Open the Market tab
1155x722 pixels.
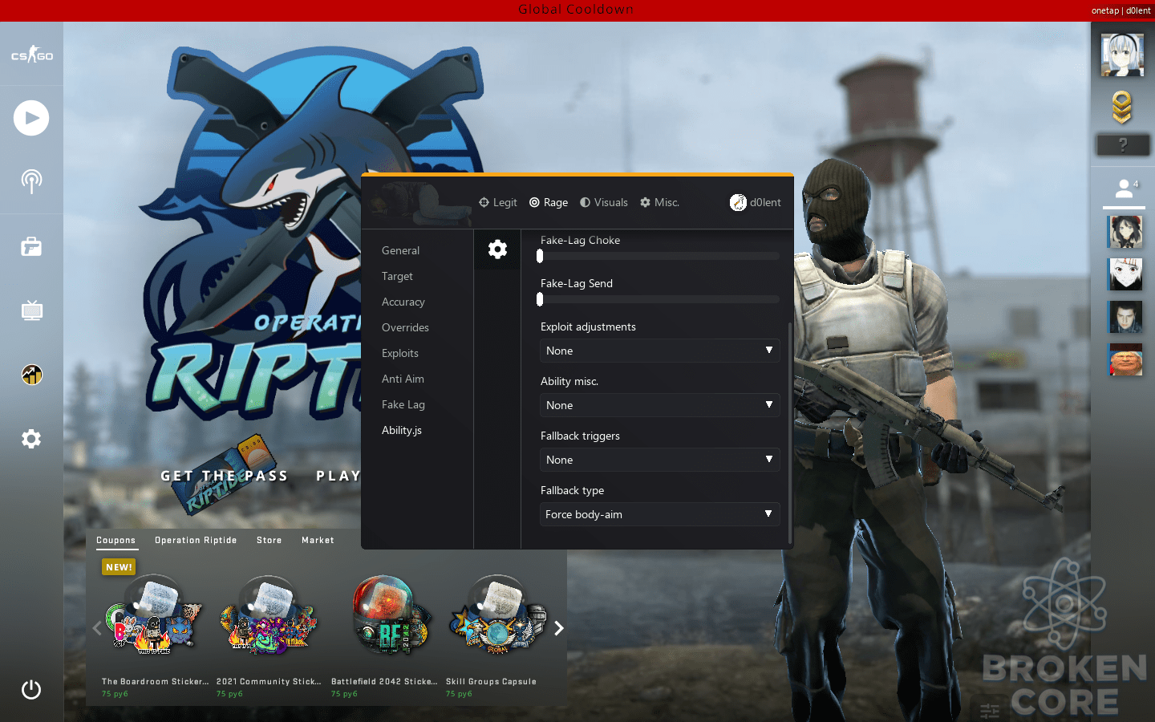point(318,541)
